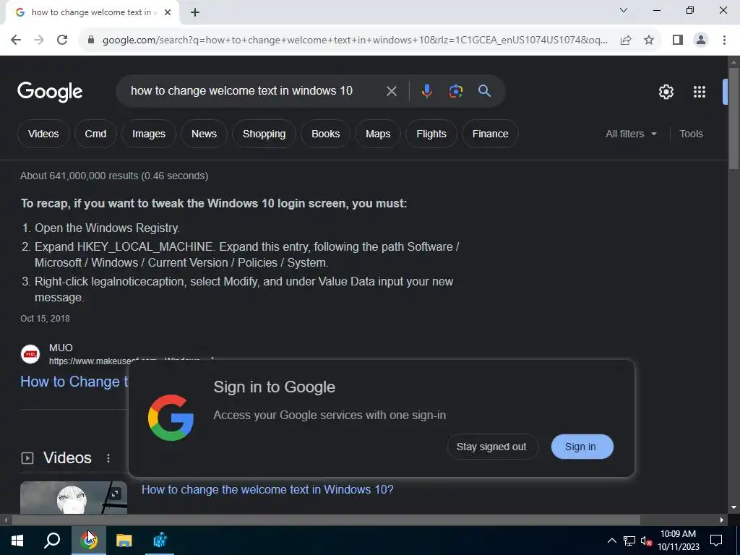
Task: Close the 'how to change welcome text' tab
Action: pos(168,12)
